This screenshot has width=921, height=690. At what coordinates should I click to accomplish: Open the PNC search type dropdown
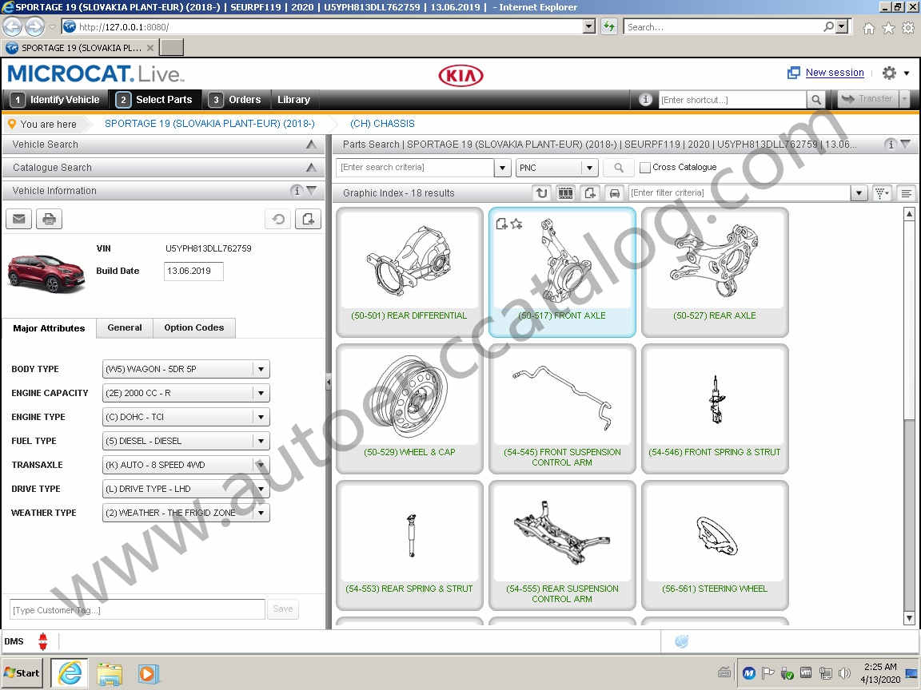[x=590, y=168]
